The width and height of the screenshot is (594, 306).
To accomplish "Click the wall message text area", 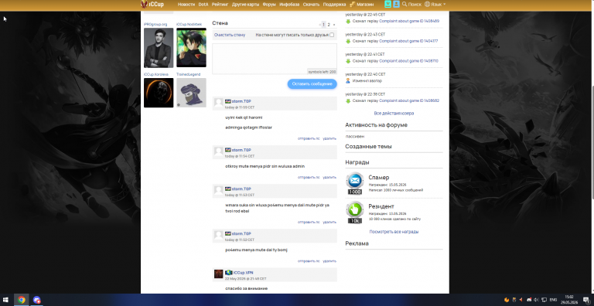I will [275, 59].
